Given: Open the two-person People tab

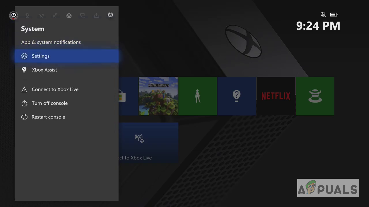Looking at the screenshot, I should (x=55, y=16).
